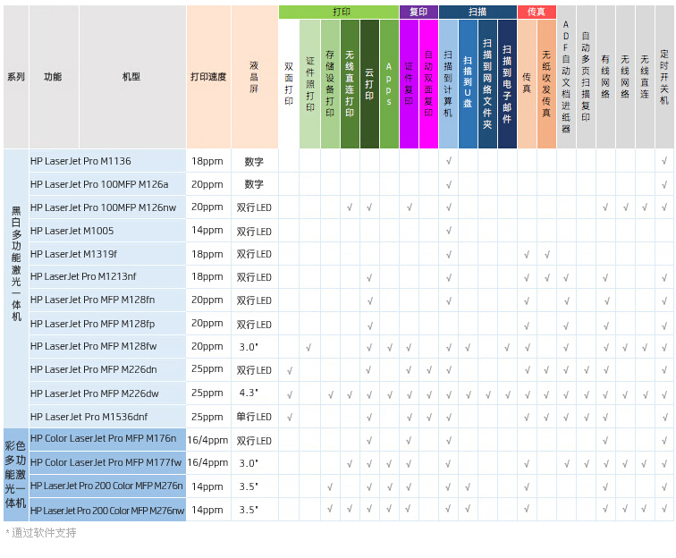Click the 3.0" screen value for M128fw
Screen dimensions: 676x558
coord(249,347)
